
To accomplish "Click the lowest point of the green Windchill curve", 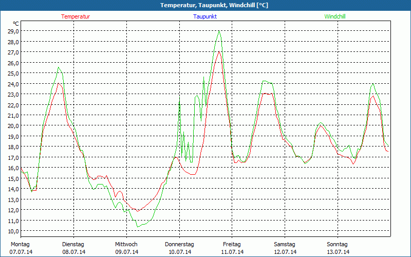I will [138, 226].
